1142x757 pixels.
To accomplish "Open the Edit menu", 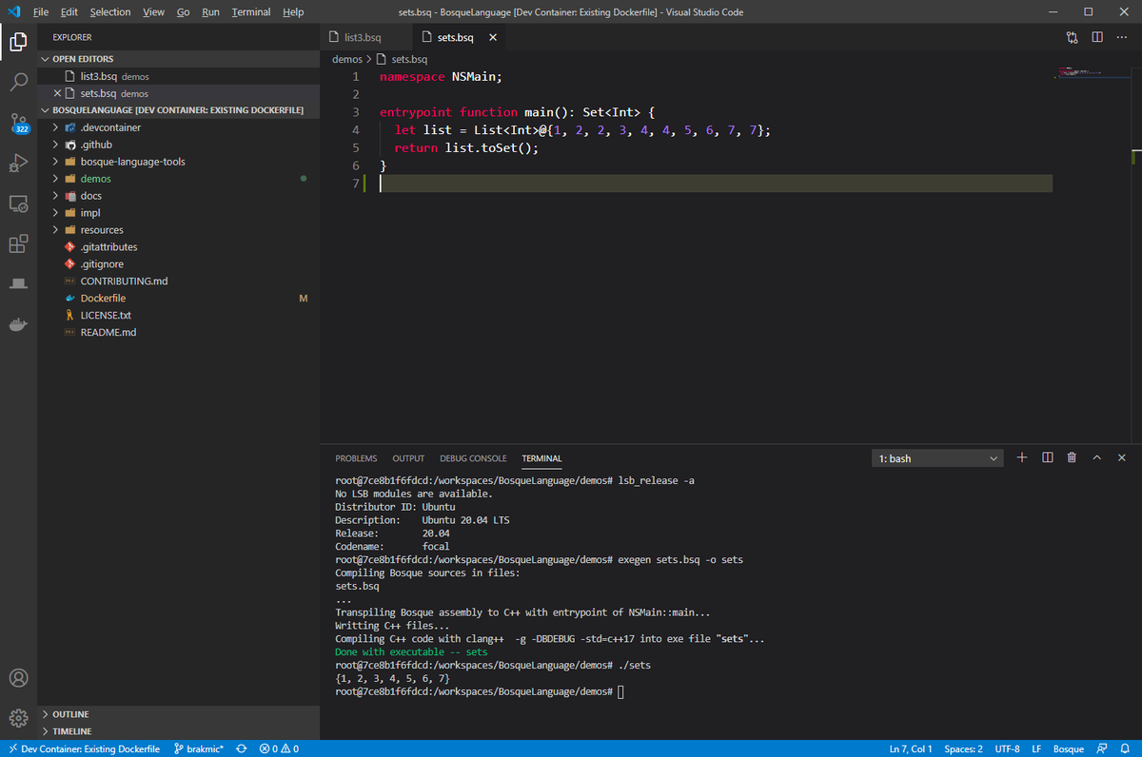I will coord(69,12).
